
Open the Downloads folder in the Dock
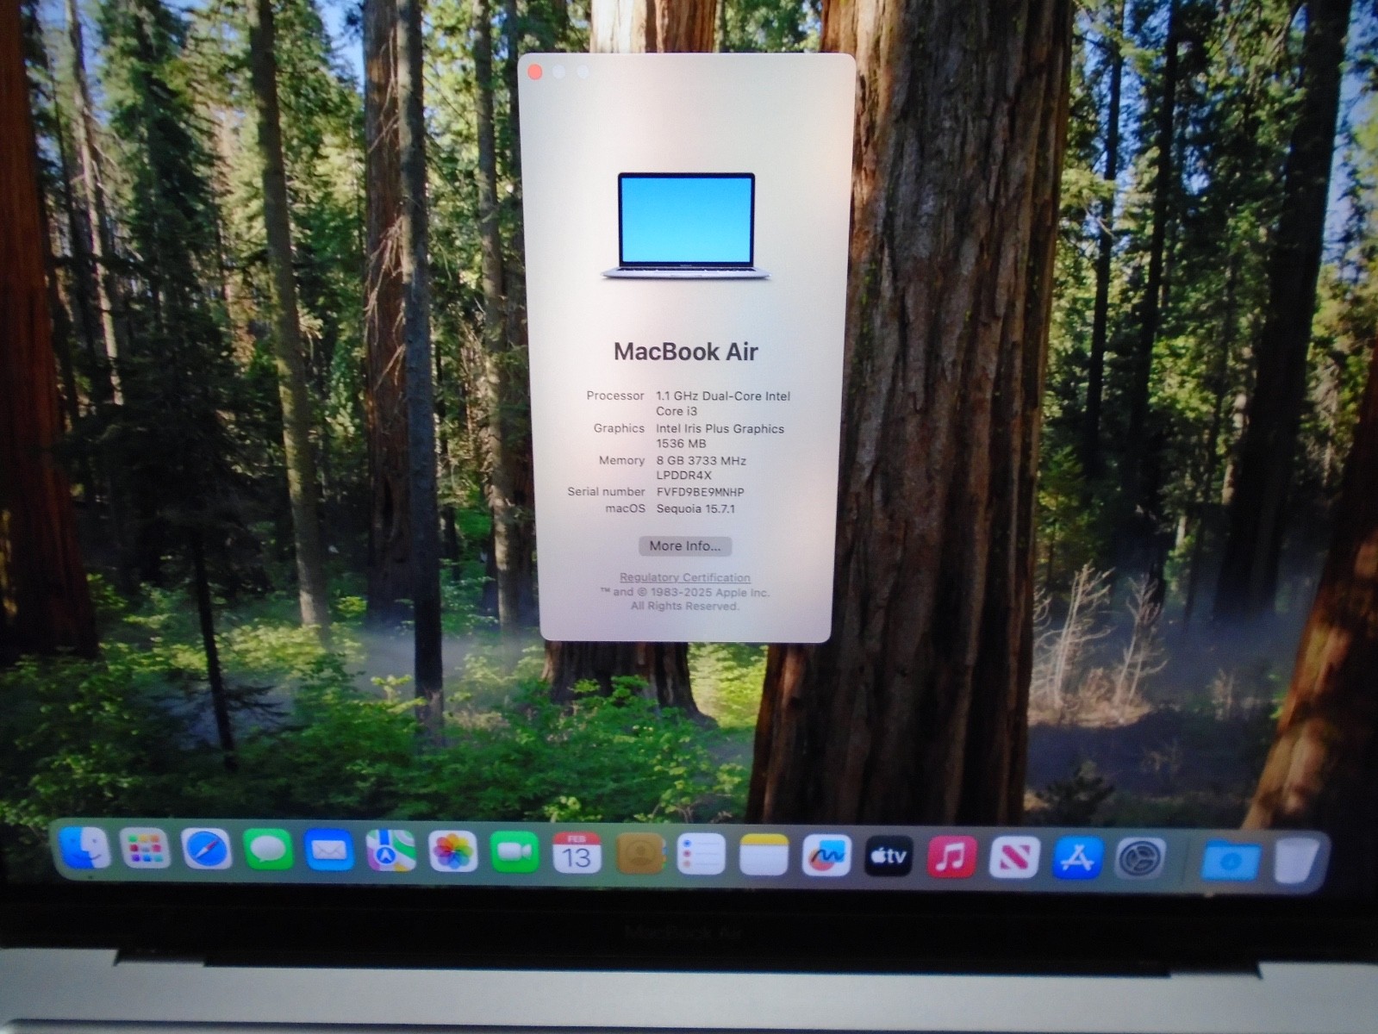1231,860
